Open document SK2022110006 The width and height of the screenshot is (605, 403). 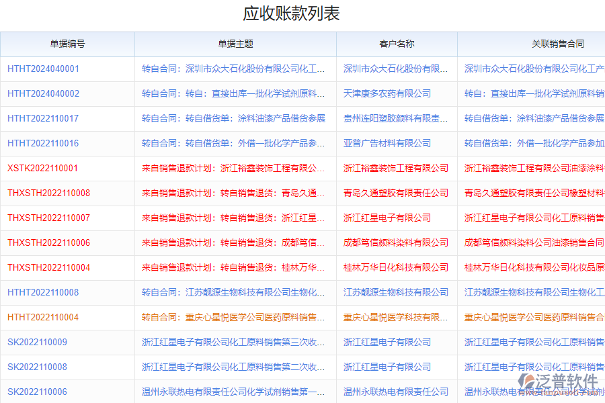point(36,392)
